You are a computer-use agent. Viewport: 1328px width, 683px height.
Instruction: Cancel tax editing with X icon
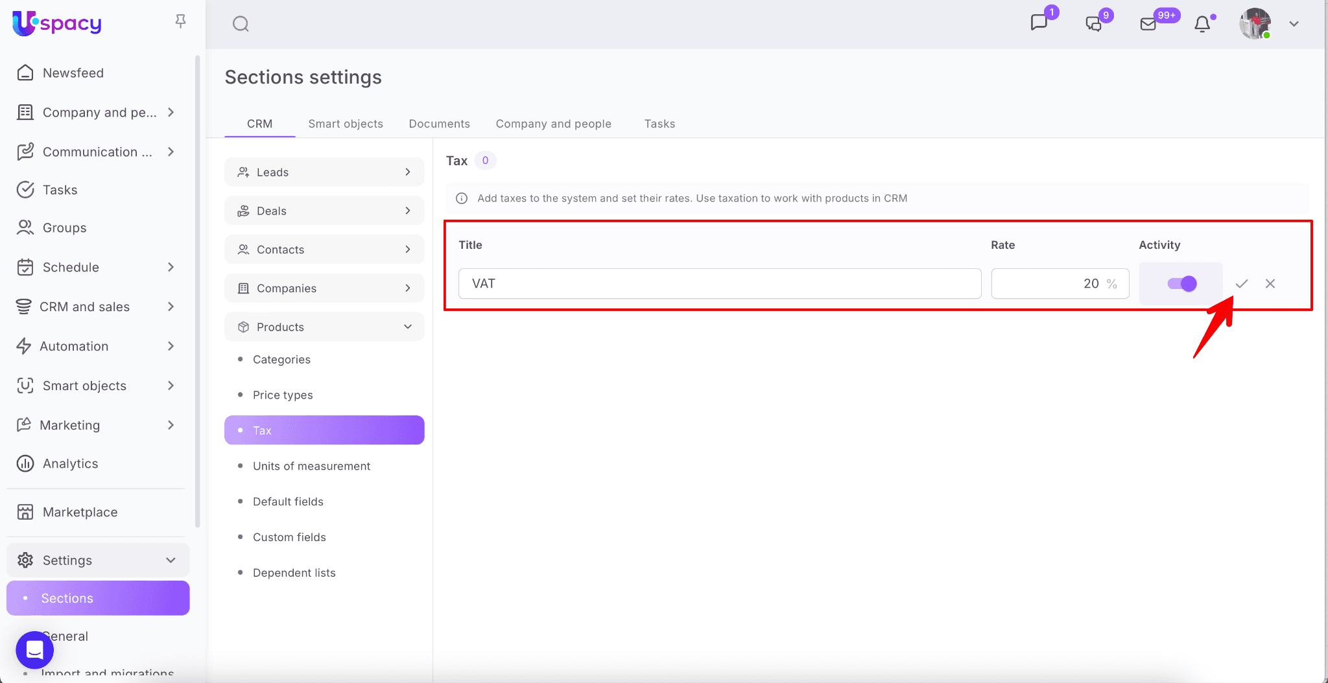pyautogui.click(x=1270, y=284)
